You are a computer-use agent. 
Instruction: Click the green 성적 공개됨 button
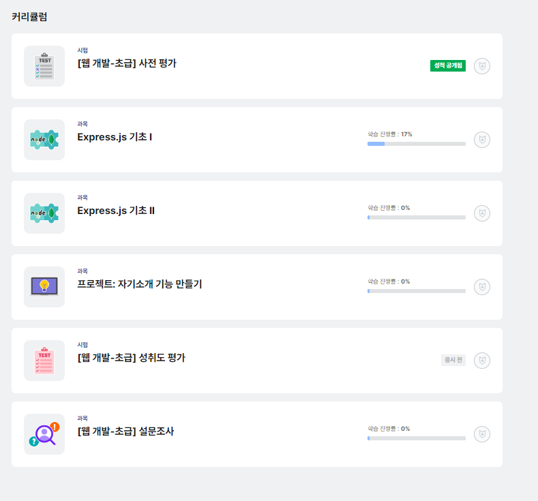[x=448, y=65]
